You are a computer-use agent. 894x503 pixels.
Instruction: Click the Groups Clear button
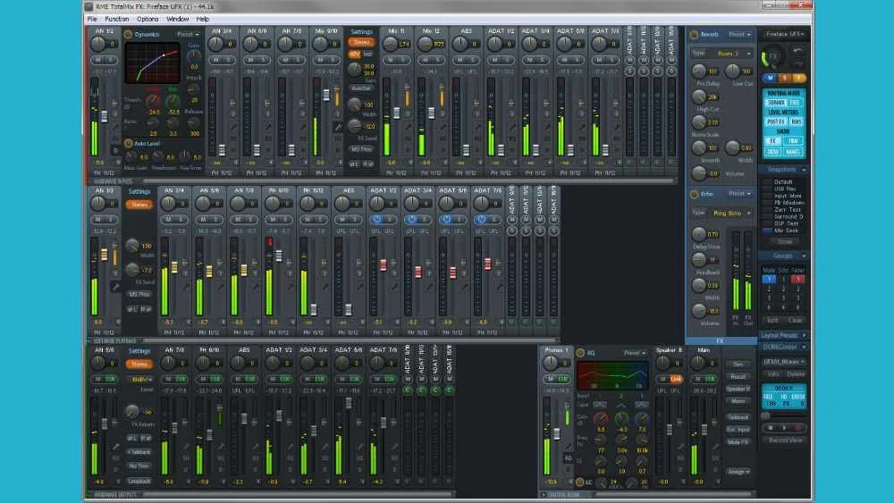(795, 321)
